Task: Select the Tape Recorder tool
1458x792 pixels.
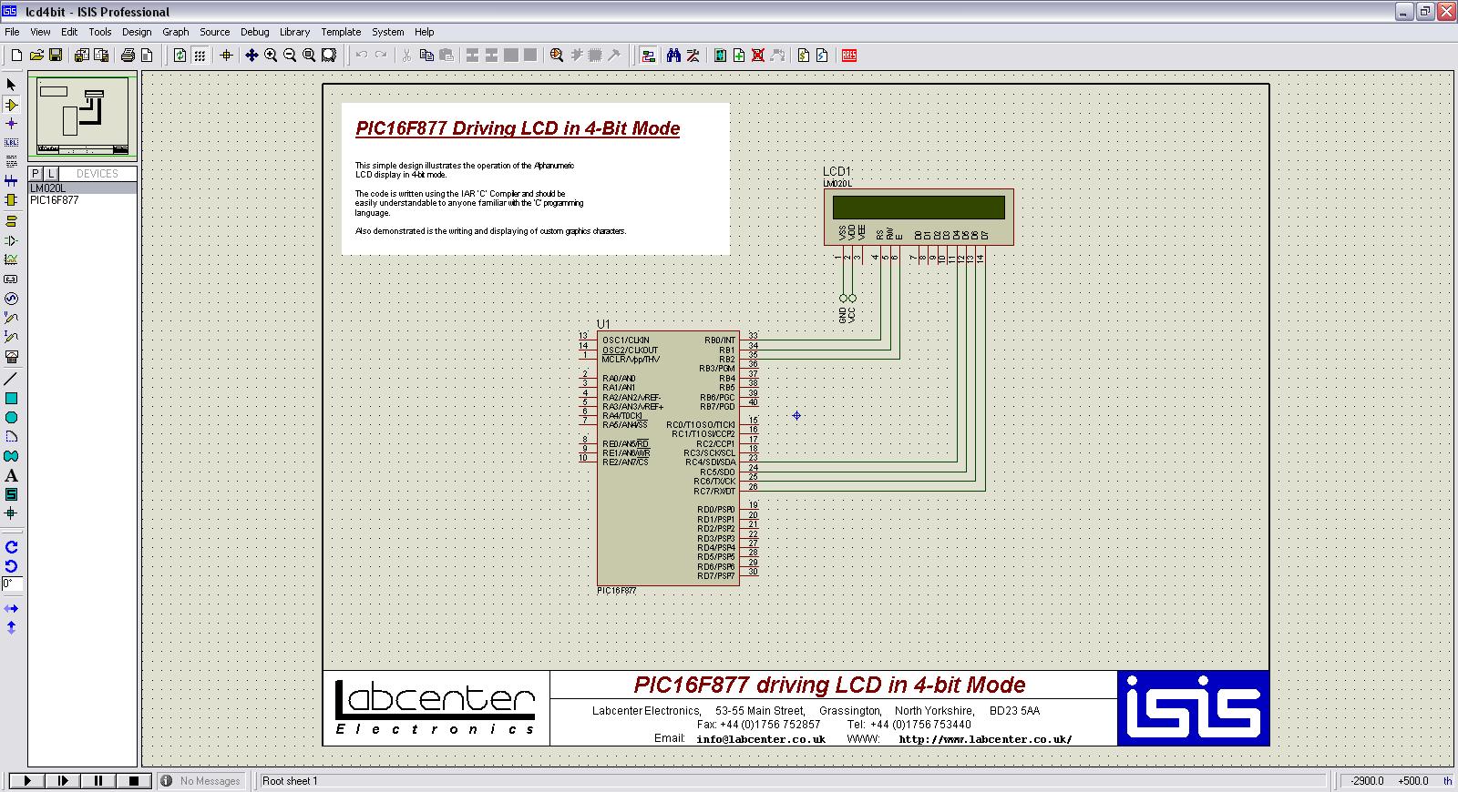Action: (x=11, y=279)
